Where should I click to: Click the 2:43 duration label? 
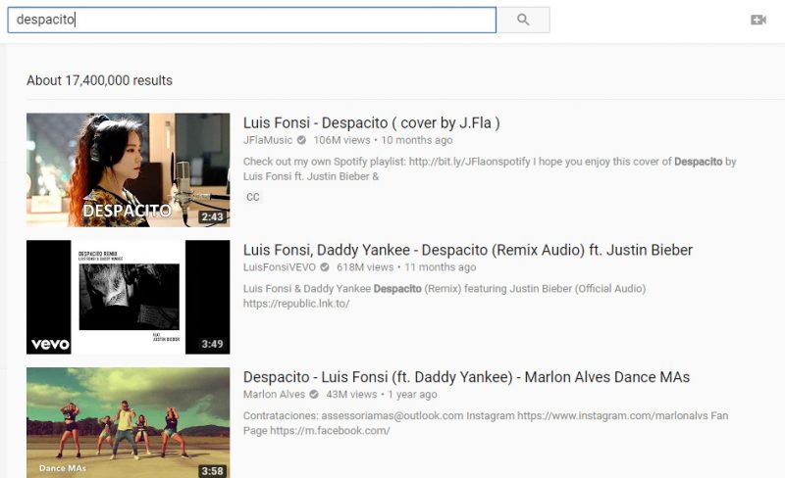[212, 217]
